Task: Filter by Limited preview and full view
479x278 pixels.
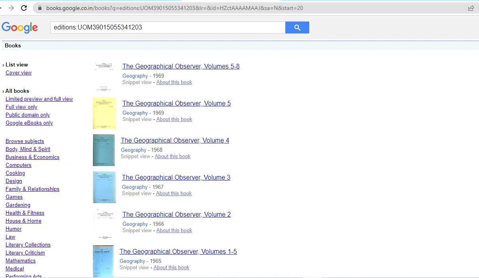Action: 39,99
